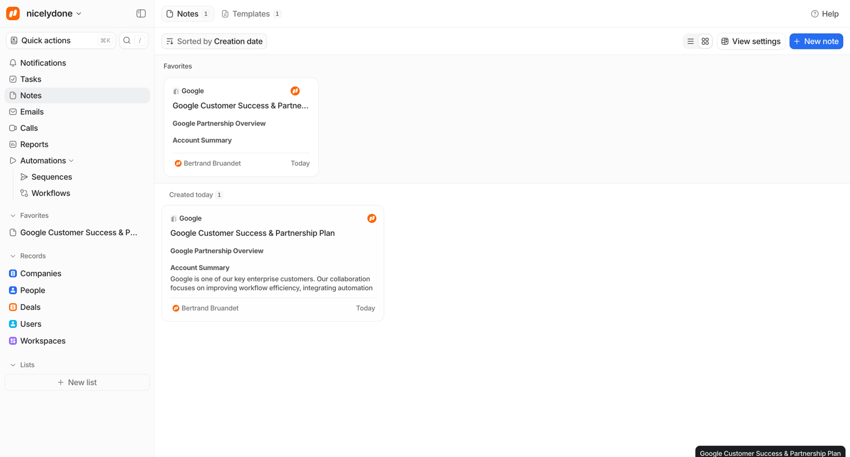Create a new note
The height and width of the screenshot is (457, 850).
[816, 42]
